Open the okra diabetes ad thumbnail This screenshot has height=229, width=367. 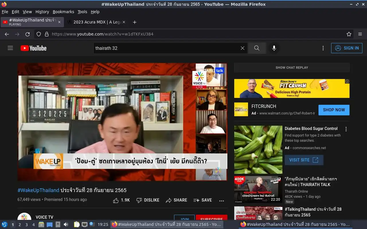point(258,150)
